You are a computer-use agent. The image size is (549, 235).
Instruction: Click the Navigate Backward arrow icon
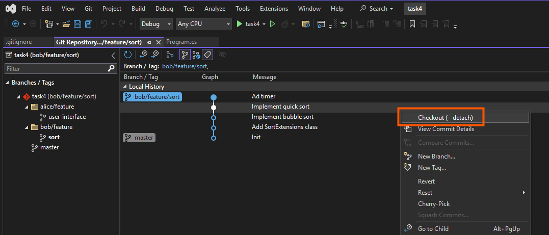[15, 24]
